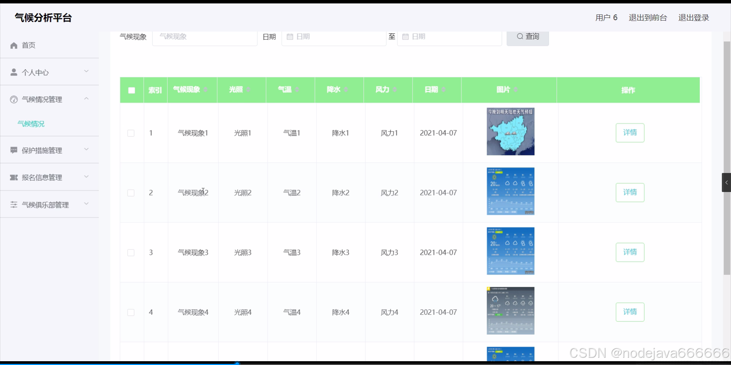
Task: Collapse the 气候情况管理 menu chevron
Action: coord(86,98)
